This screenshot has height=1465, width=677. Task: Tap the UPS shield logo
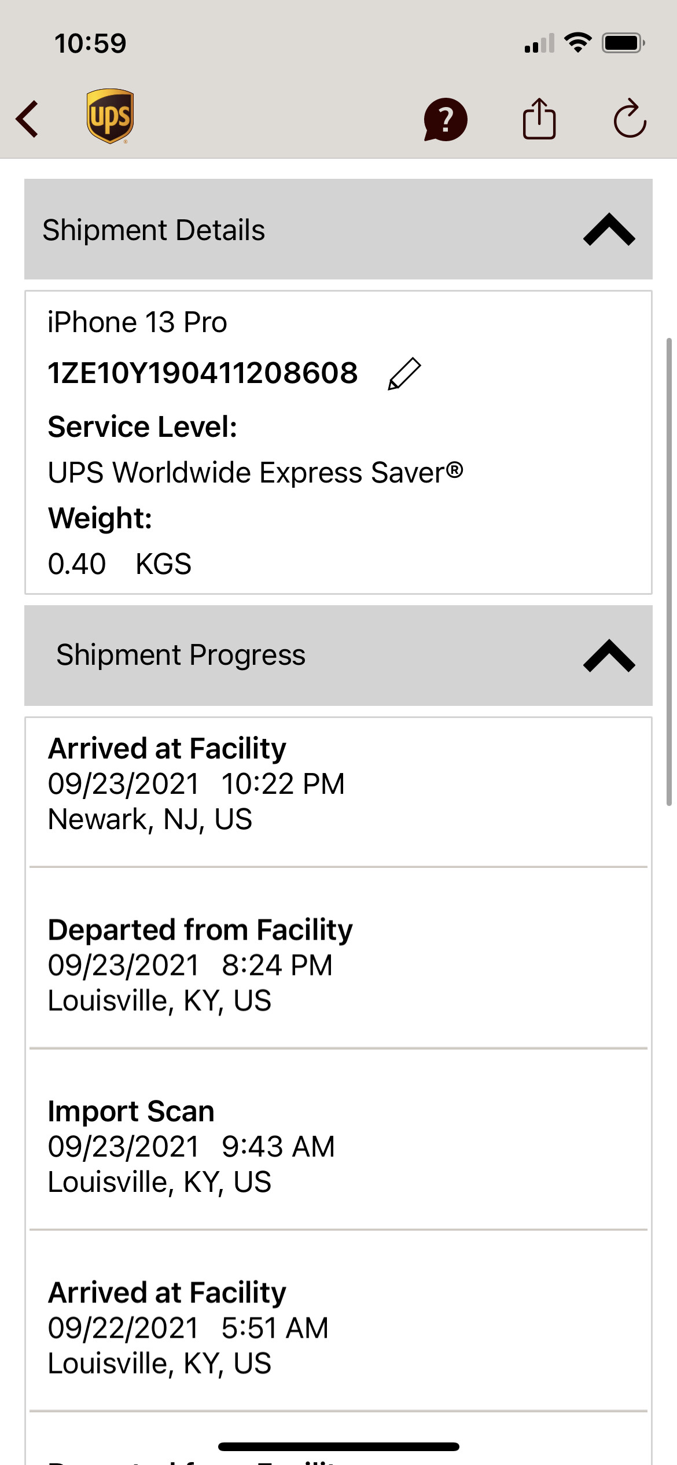point(110,116)
